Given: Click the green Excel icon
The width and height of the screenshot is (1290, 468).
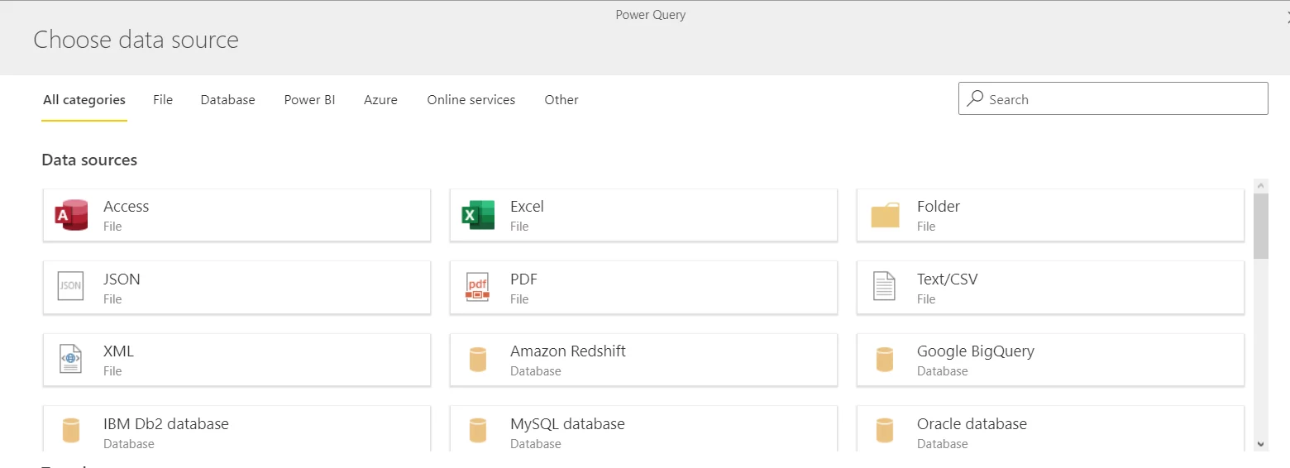Looking at the screenshot, I should (x=478, y=215).
